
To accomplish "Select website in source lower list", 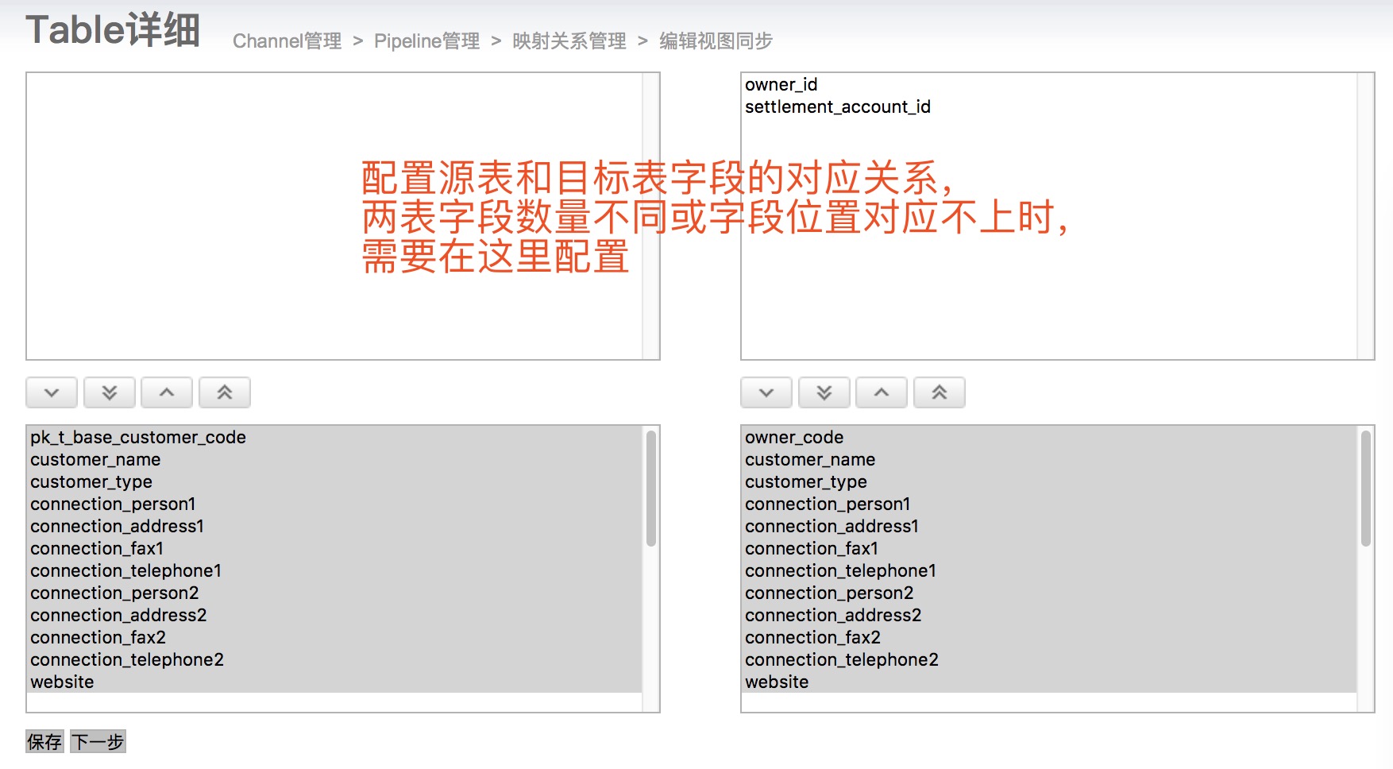I will tap(334, 682).
